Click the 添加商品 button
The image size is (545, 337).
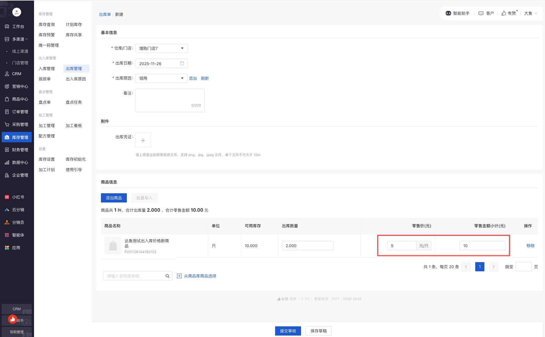pos(114,198)
